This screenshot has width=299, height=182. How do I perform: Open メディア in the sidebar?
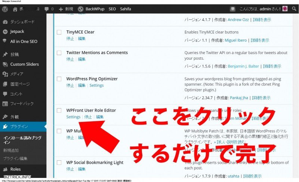point(17,74)
